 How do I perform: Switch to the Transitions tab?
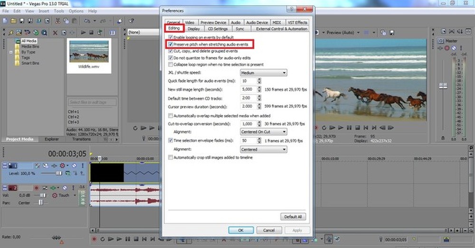(81, 139)
